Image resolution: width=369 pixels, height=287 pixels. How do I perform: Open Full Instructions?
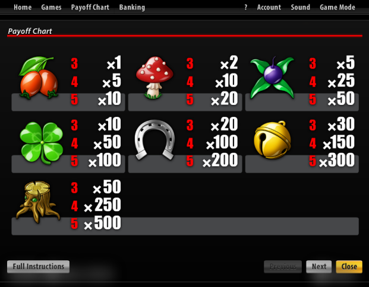pos(39,267)
